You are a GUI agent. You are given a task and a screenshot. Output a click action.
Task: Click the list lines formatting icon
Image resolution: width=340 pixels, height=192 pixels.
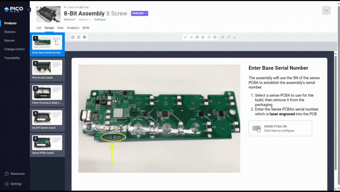click(223, 37)
